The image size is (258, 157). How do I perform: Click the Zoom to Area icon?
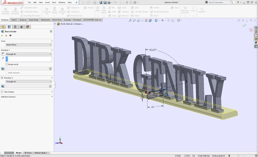[134, 20]
